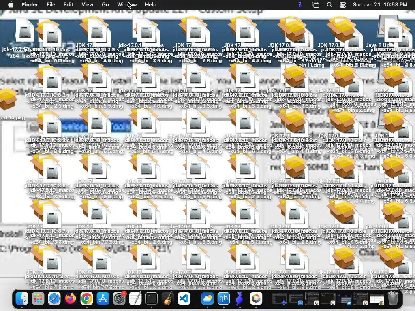Image resolution: width=415 pixels, height=311 pixels.
Task: Open Google Chrome in the Dock
Action: click(x=87, y=298)
